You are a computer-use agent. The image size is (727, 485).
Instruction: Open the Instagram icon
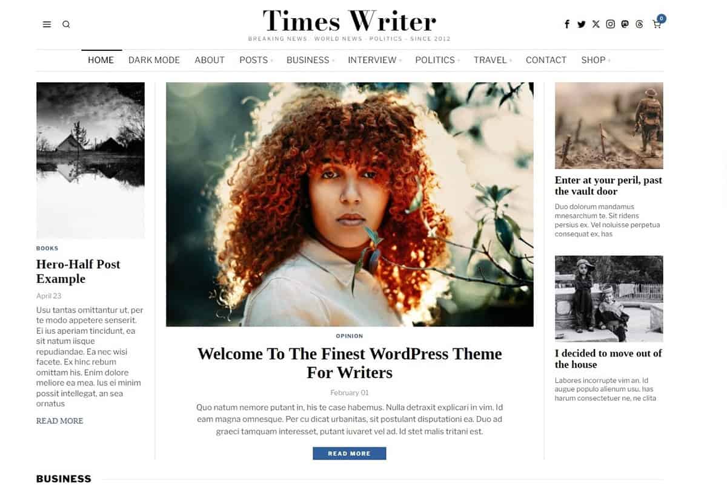point(611,24)
